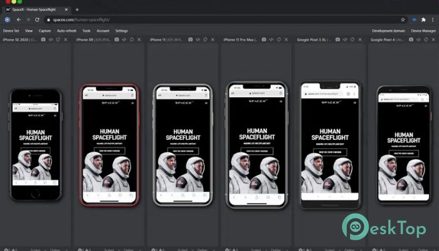Reload the page from the browser toolbar

(37, 19)
